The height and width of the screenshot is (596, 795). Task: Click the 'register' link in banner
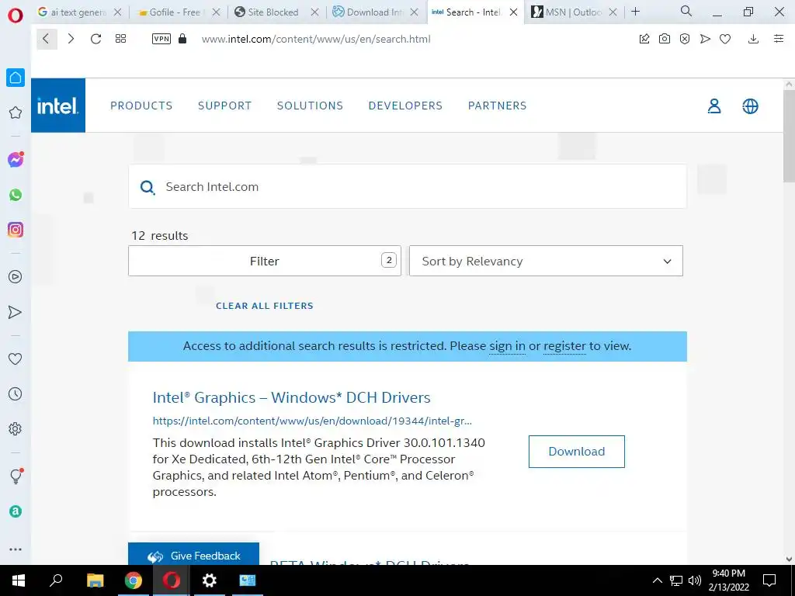(x=564, y=346)
